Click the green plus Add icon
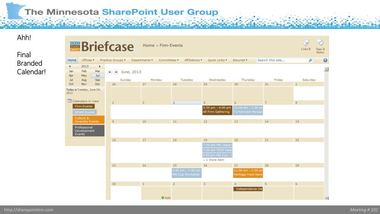Screen dimensions: 380x214 (163, 198)
